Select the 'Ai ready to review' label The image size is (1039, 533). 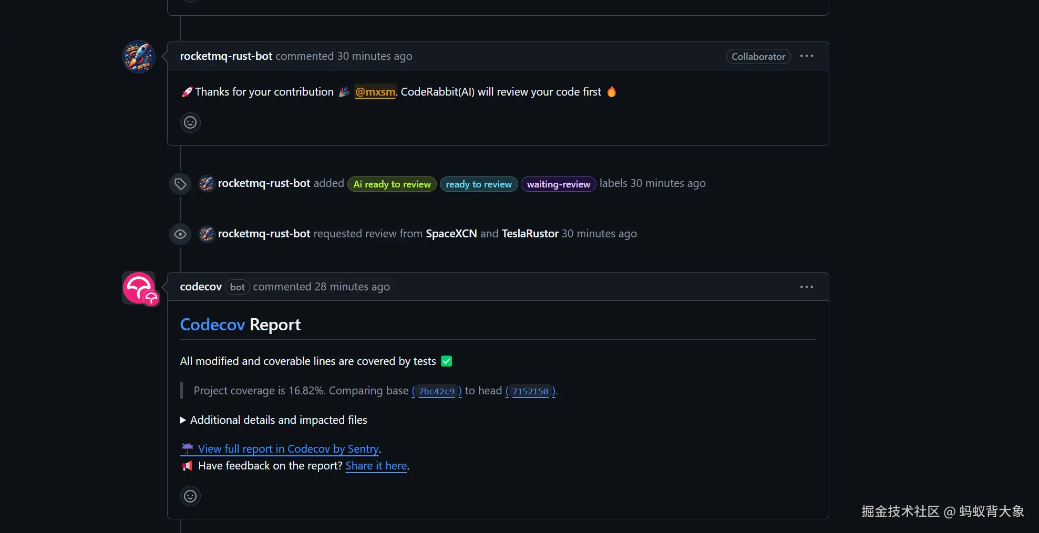(x=392, y=184)
